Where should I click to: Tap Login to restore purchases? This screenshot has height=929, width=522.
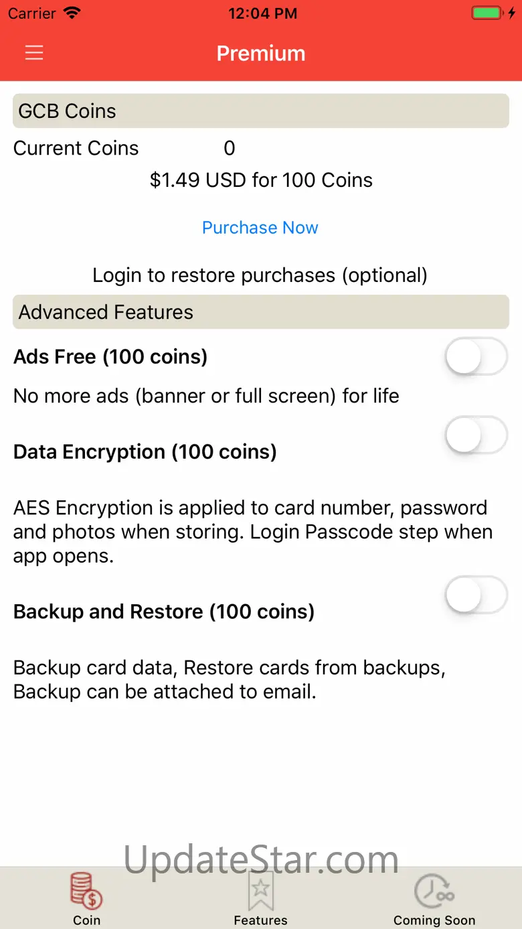pyautogui.click(x=260, y=275)
